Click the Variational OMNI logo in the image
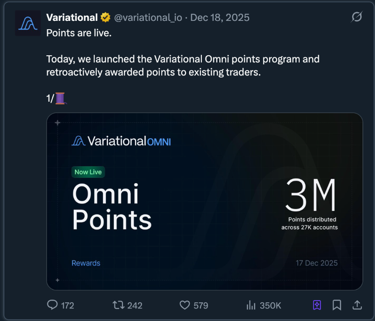Viewport: 375px width, 321px height. [x=121, y=141]
